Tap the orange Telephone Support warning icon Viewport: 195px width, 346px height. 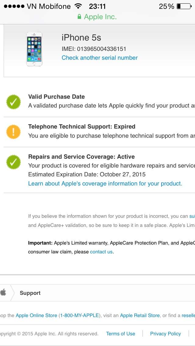(13, 132)
